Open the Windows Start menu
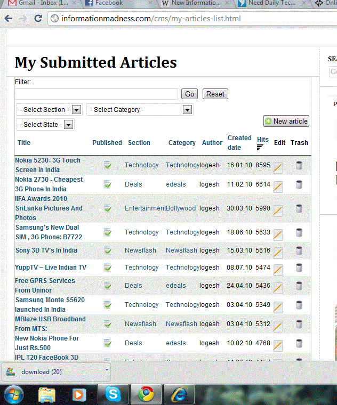Image resolution: width=337 pixels, height=405 pixels. 14,395
